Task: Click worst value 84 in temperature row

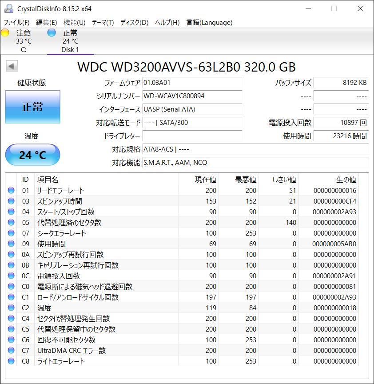Action: coord(253,308)
